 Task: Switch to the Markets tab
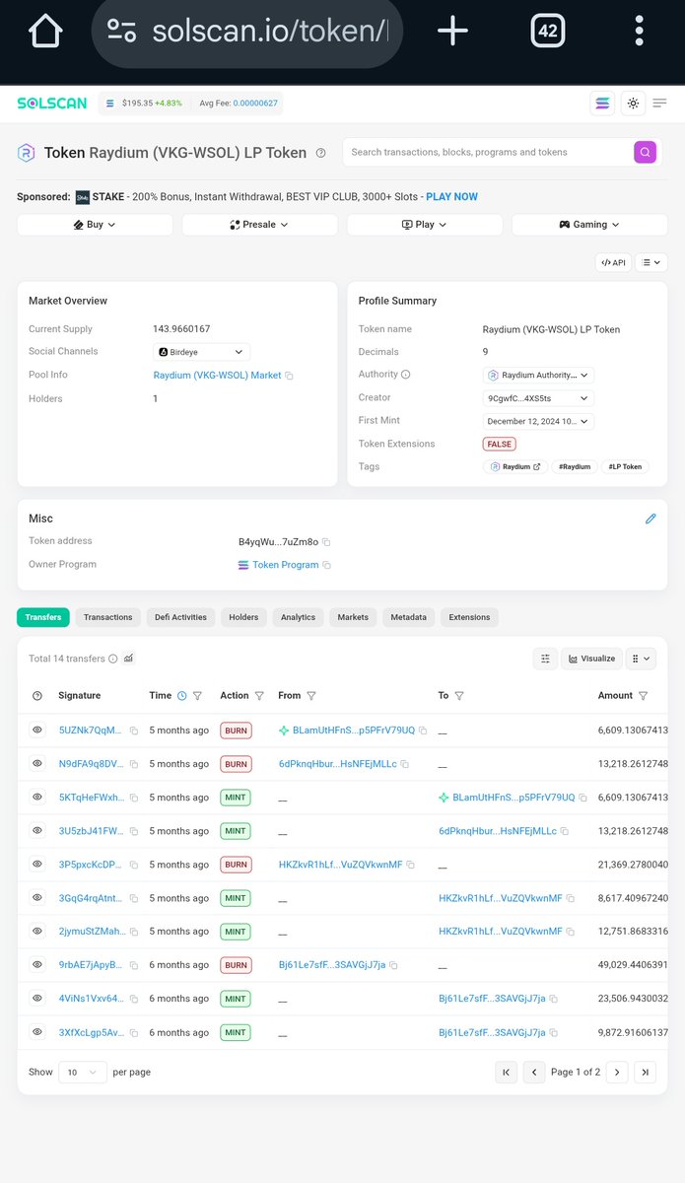(353, 617)
